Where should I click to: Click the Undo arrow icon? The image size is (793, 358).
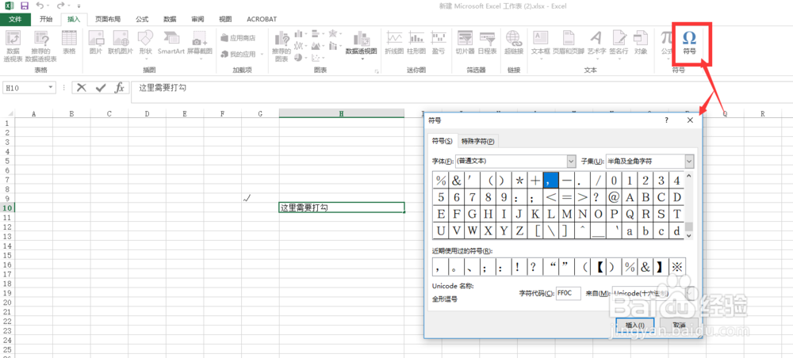(x=40, y=6)
